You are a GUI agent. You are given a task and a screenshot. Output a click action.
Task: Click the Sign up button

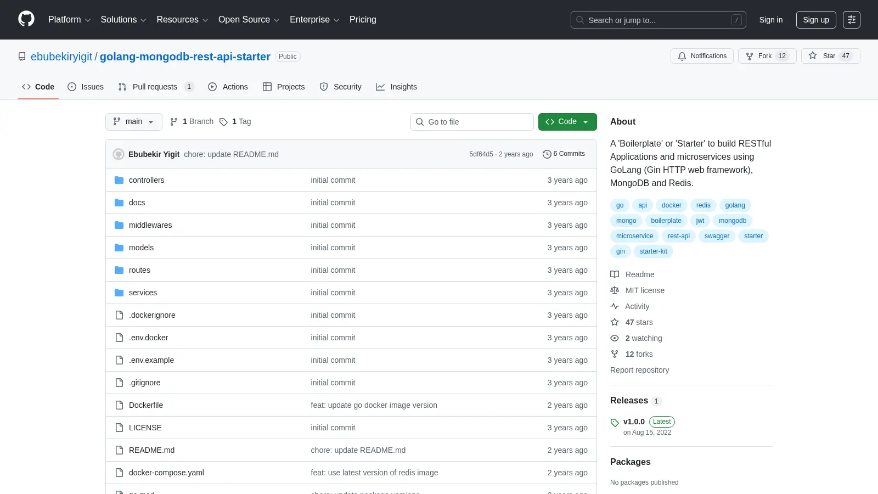pyautogui.click(x=816, y=20)
